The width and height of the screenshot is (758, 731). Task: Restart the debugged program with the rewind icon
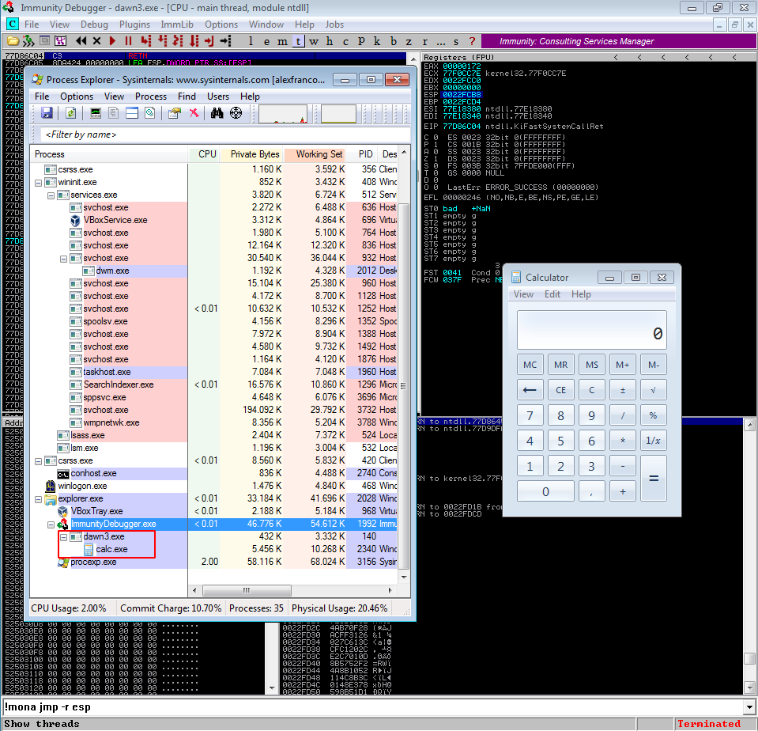click(81, 41)
